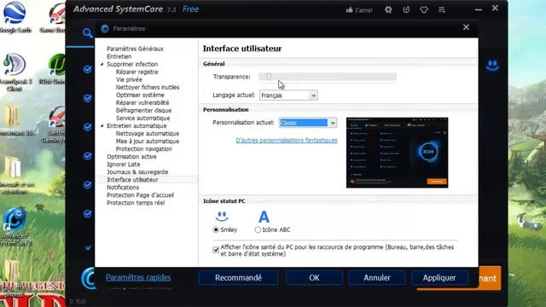Open Ignorer Liste settings
This screenshot has height=307, width=546.
(123, 164)
